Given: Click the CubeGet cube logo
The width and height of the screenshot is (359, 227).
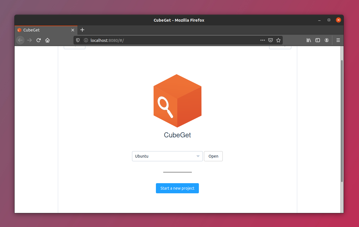Looking at the screenshot, I should pyautogui.click(x=177, y=101).
